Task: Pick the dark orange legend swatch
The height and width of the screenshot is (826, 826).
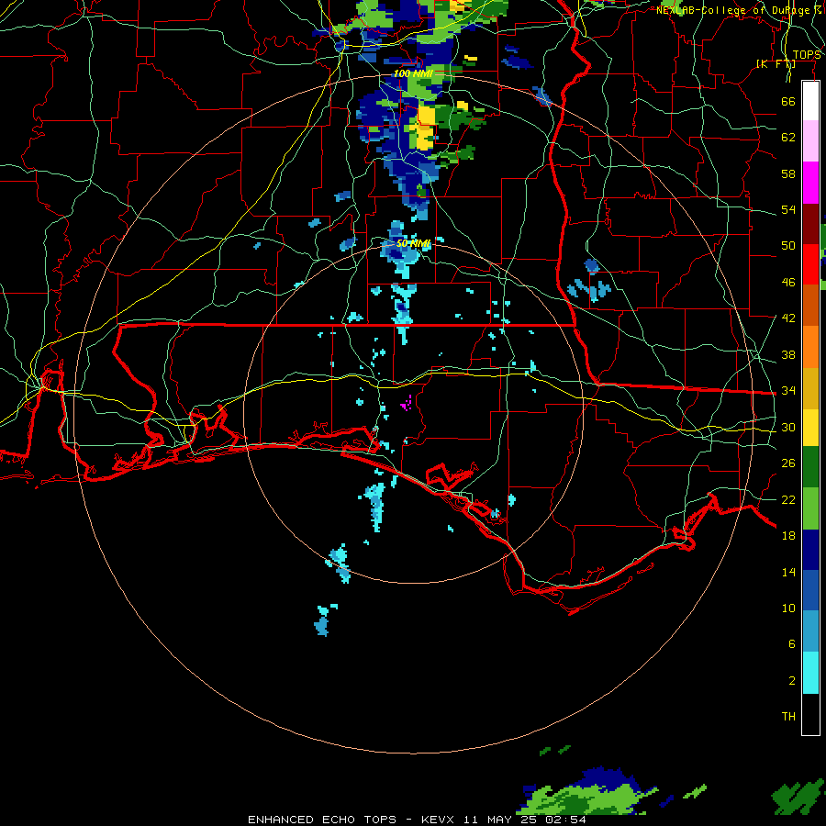Action: [x=810, y=306]
